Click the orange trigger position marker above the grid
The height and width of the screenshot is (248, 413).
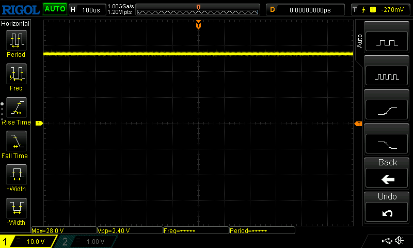coord(198,24)
